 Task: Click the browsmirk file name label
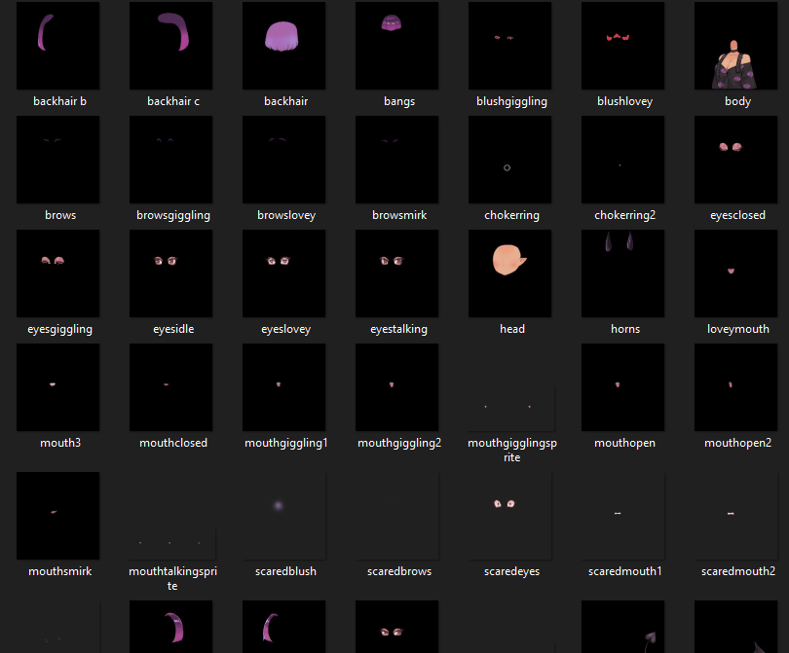(x=399, y=215)
